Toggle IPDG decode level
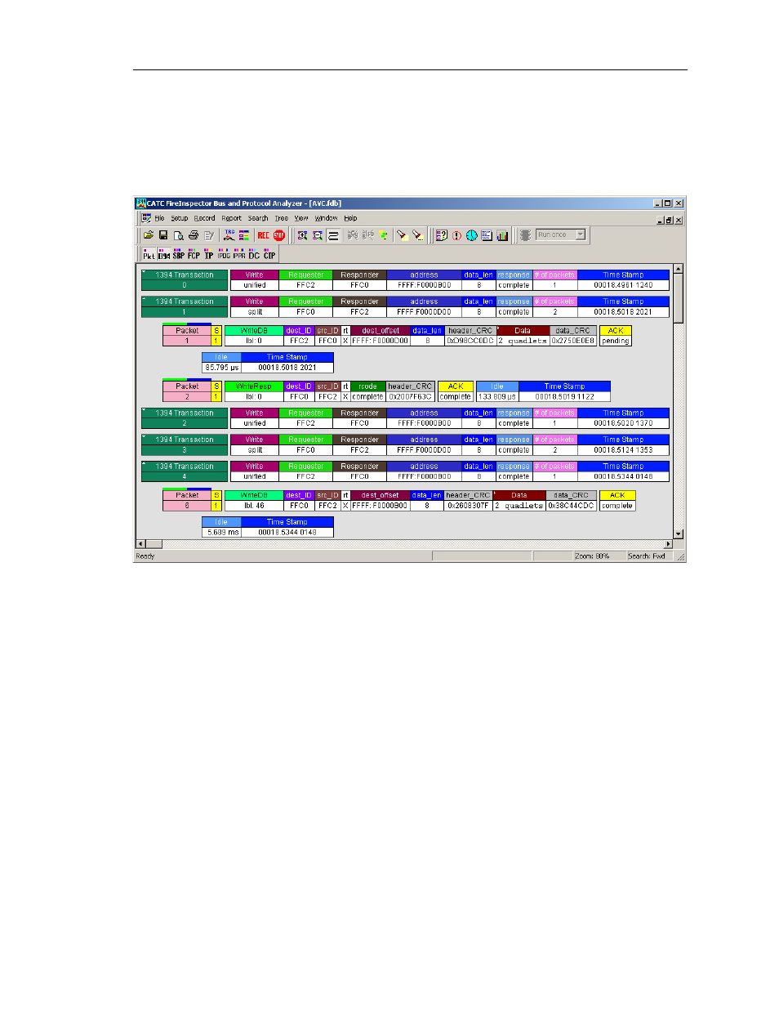Viewport: 779px width, 1009px height. 224,255
